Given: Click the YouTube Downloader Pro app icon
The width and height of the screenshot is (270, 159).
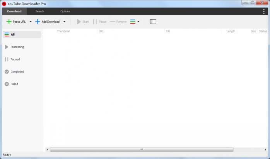Looking at the screenshot, I should tap(4, 4).
